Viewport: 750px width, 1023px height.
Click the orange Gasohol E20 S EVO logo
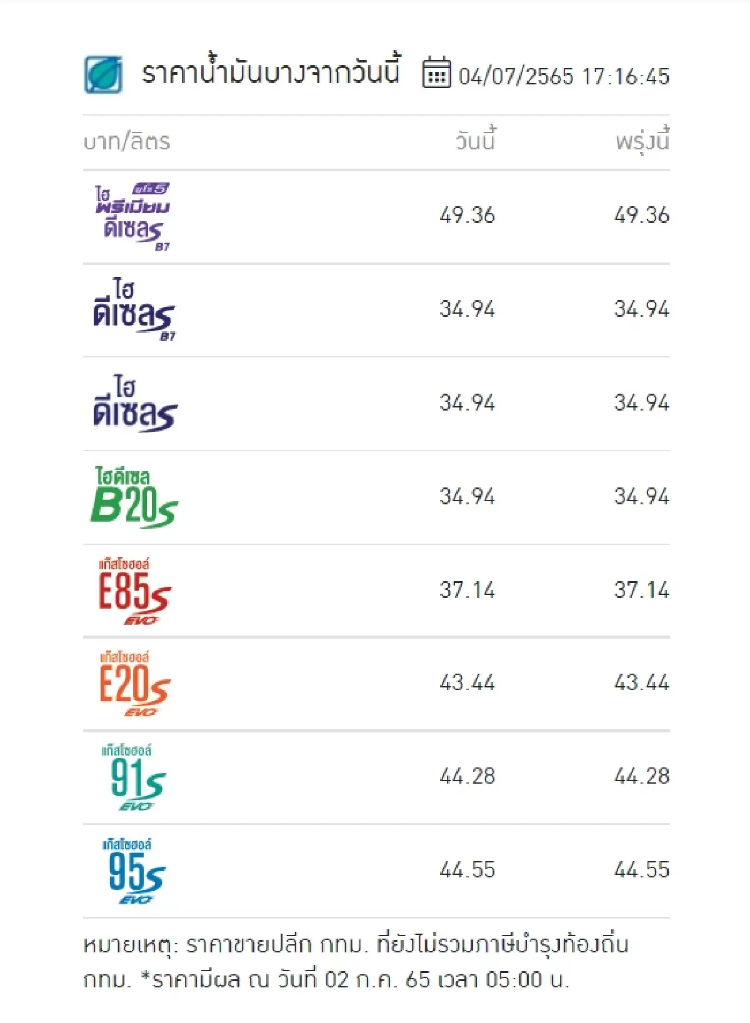pyautogui.click(x=134, y=684)
